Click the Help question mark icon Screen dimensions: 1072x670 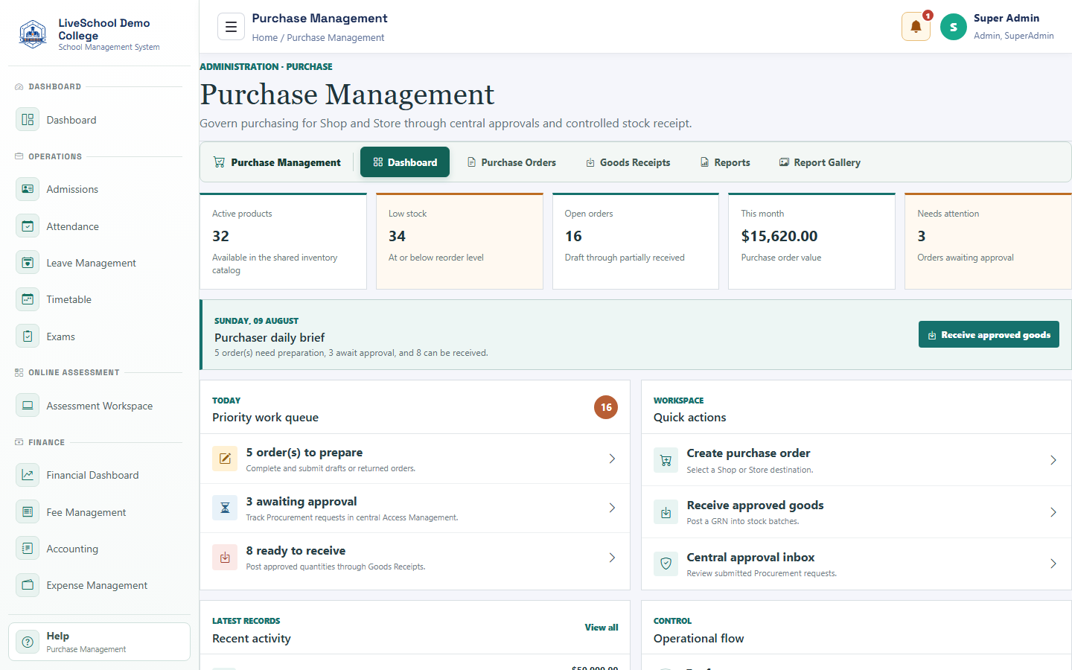[28, 642]
